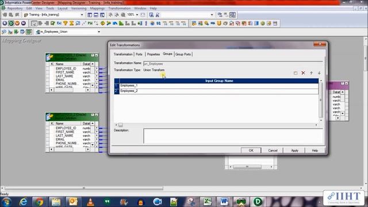
Task: Click the Windows Start button
Action: [x=6, y=202]
